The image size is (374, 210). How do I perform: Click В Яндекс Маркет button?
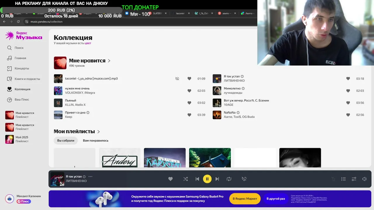coord(245,199)
